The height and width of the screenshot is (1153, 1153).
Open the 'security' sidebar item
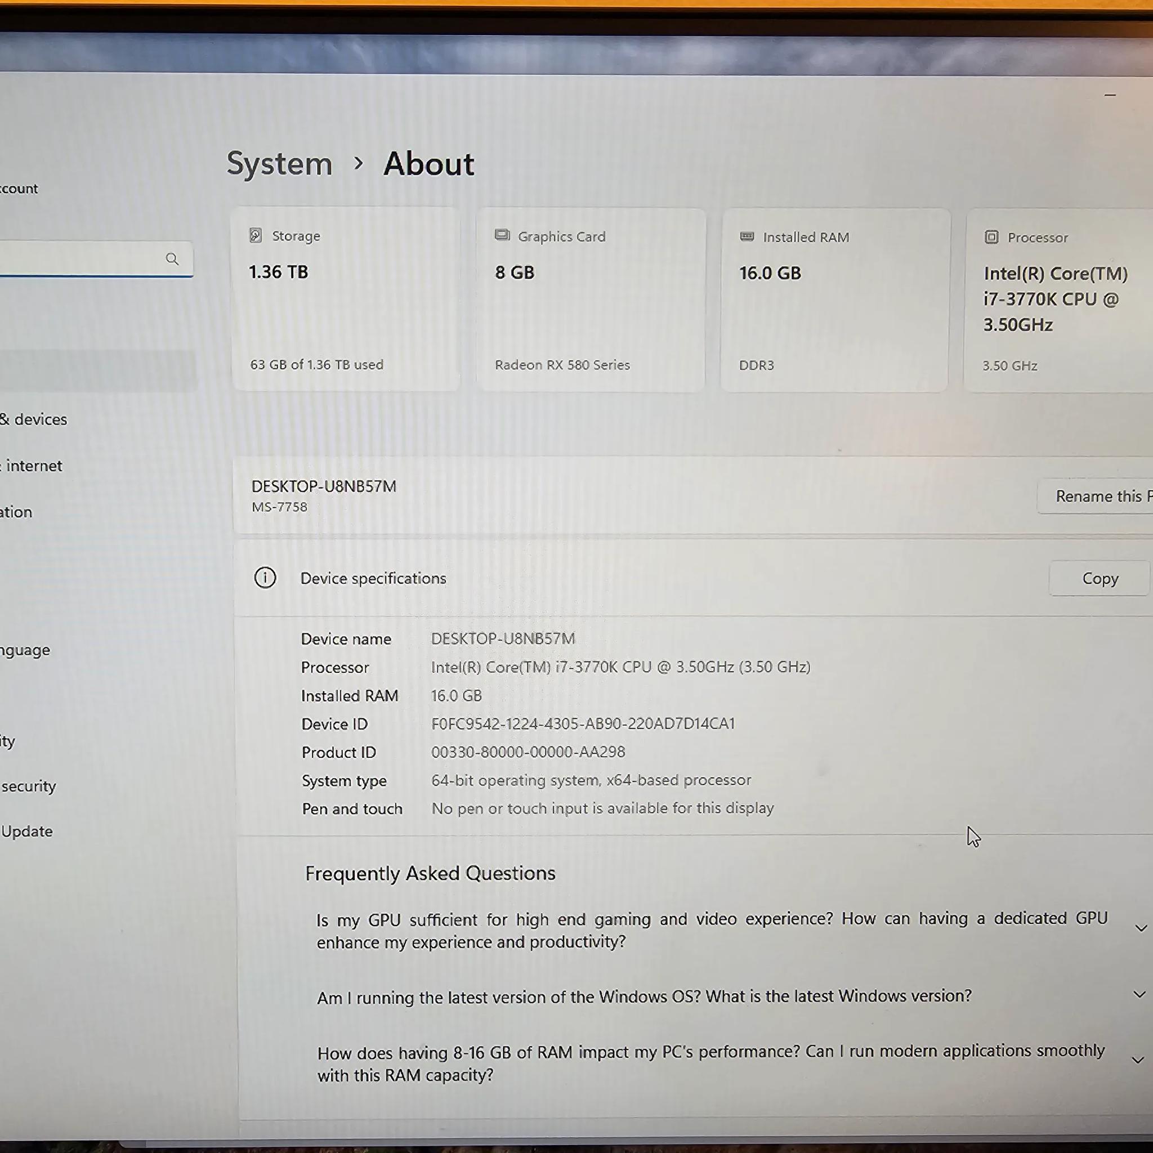tap(28, 786)
